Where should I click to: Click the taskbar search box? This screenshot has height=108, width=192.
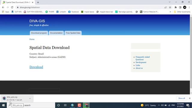(x=31, y=105)
